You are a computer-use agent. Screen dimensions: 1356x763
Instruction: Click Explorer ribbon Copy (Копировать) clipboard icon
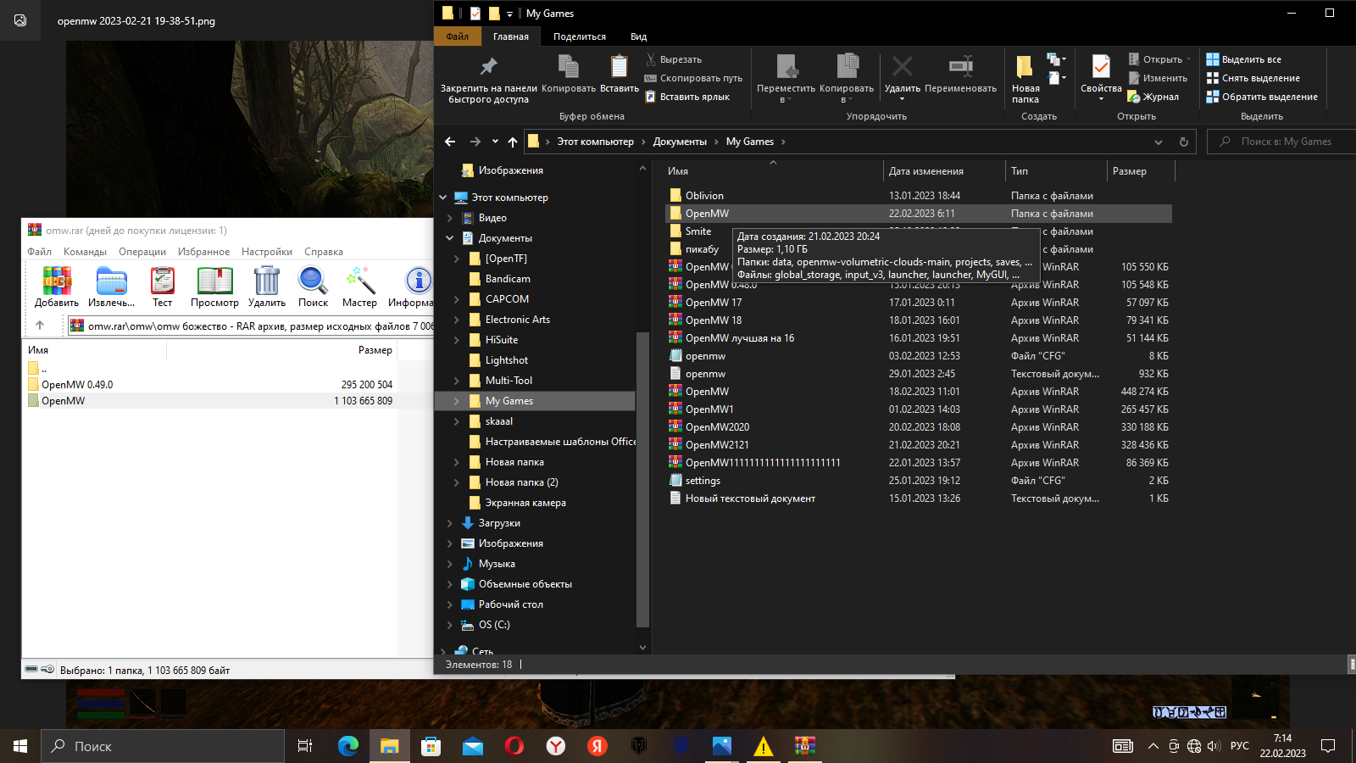point(569,73)
